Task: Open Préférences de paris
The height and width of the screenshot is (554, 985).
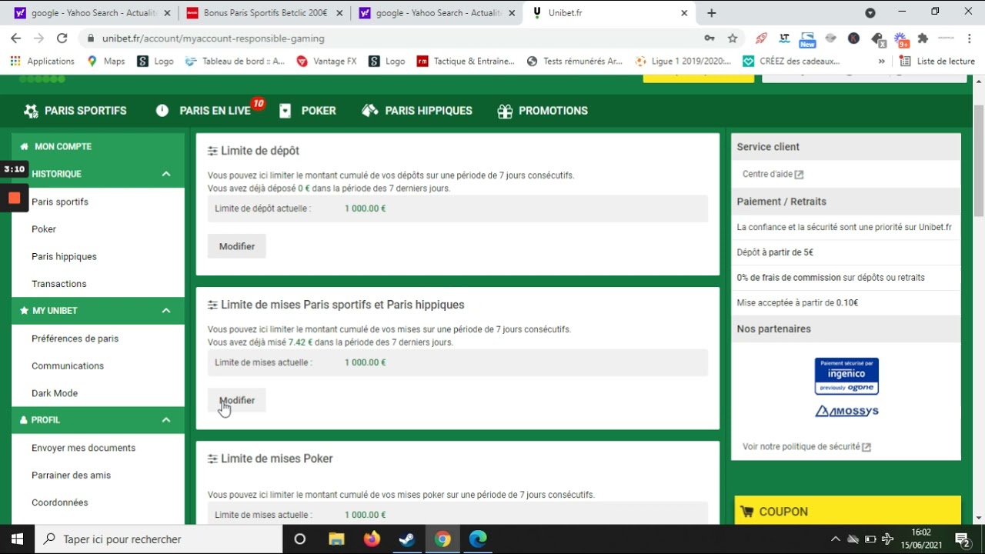Action: 75,339
